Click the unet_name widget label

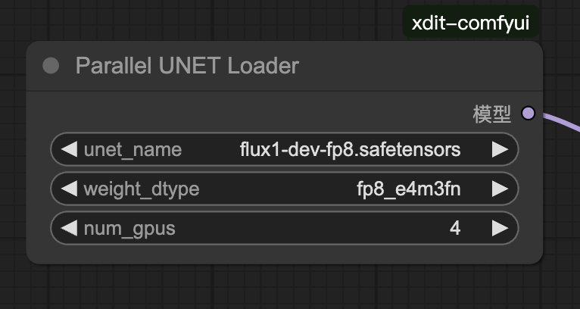point(133,149)
